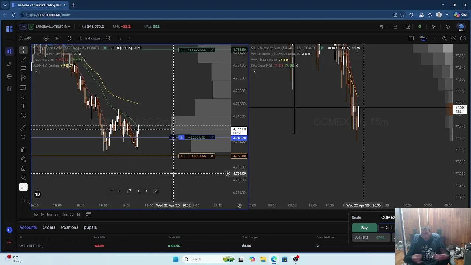Close the +52.00 USD position line
Image resolution: width=471 pixels, height=265 pixels.
212,138
